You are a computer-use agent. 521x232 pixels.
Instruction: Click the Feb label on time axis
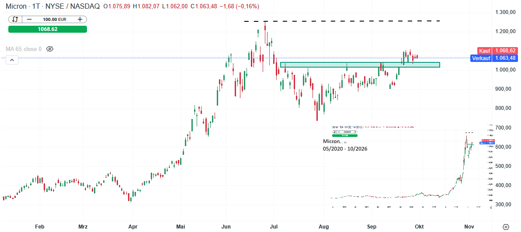(x=39, y=227)
